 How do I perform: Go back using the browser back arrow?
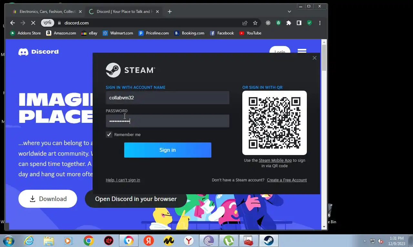click(x=13, y=23)
